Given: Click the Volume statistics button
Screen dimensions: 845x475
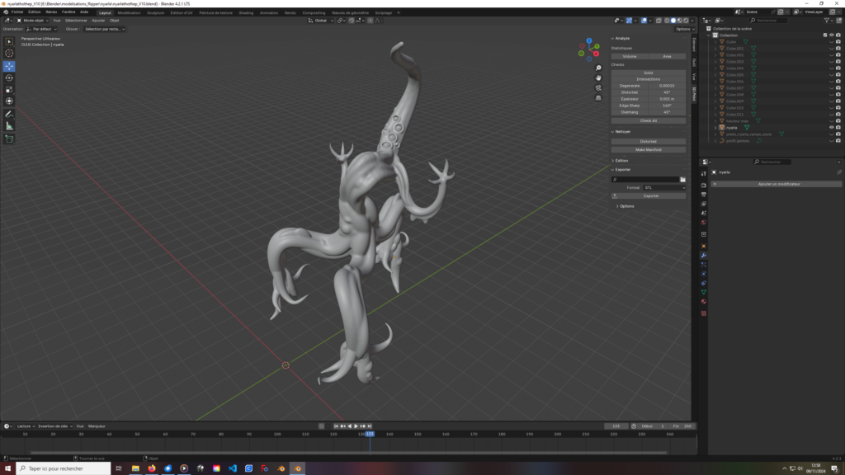Looking at the screenshot, I should coord(630,57).
